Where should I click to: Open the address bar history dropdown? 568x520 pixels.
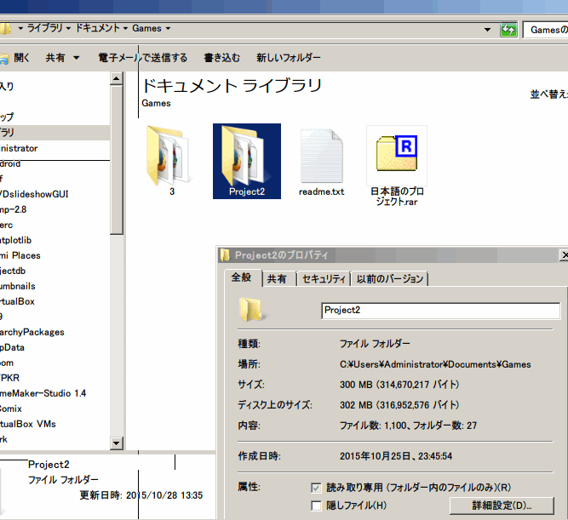tap(488, 30)
